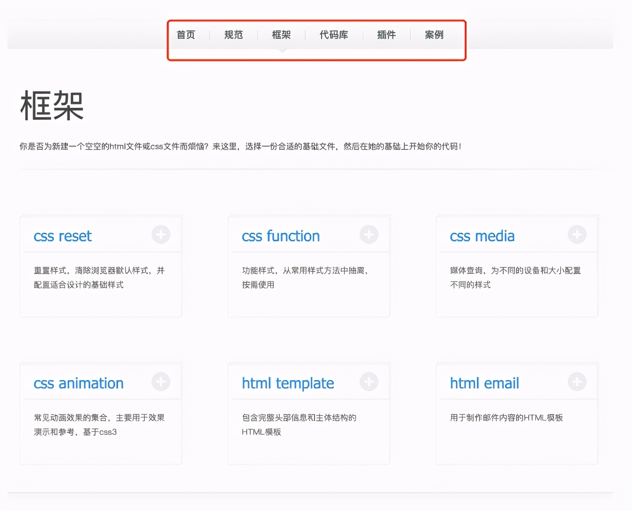Open the css function link
Screen dimensions: 632x511
(x=281, y=236)
